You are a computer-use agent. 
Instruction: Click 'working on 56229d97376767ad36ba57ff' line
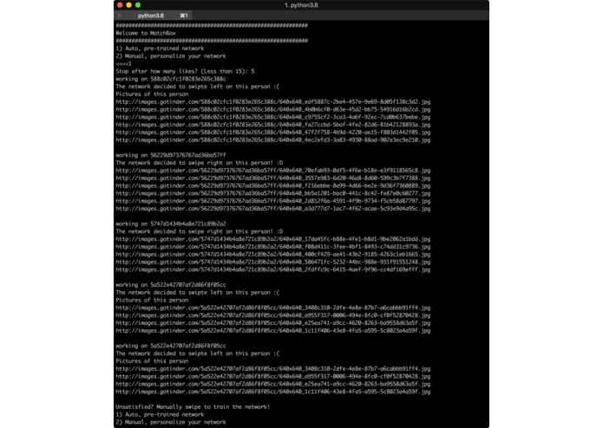[171, 155]
